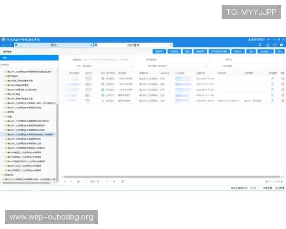The image size is (286, 229).
Task: Open the 用户类别 dropdown filter
Action: pos(183,66)
